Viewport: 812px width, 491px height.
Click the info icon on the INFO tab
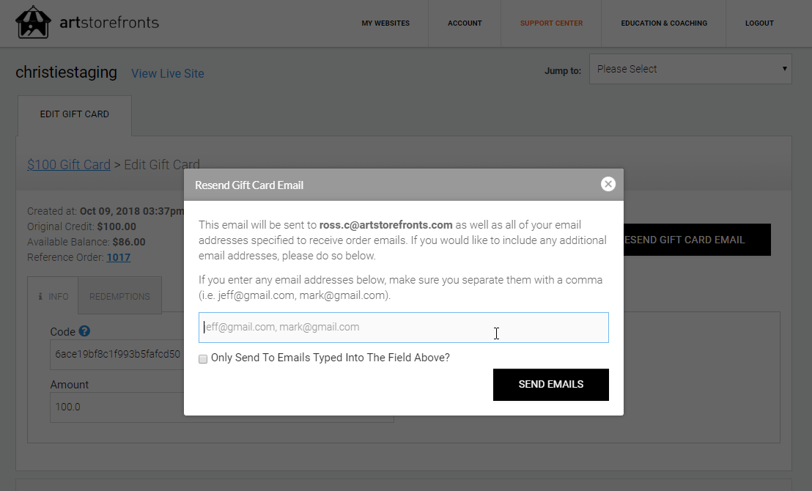click(x=40, y=295)
